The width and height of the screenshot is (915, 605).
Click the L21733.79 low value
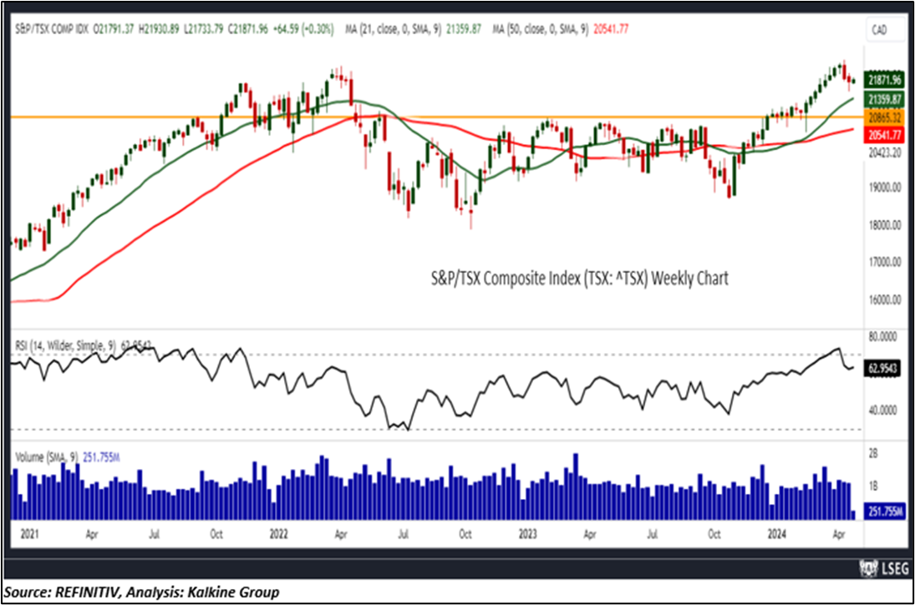(203, 29)
